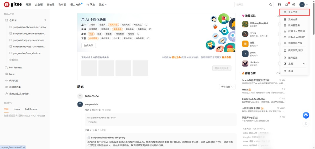The width and height of the screenshot is (315, 149).
Task: Click 生成头像 button
Action: (88, 45)
